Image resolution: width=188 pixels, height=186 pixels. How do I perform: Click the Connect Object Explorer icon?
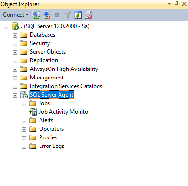tap(36, 15)
